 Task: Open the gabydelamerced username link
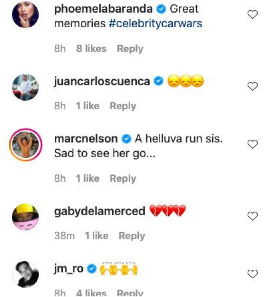coord(100,211)
